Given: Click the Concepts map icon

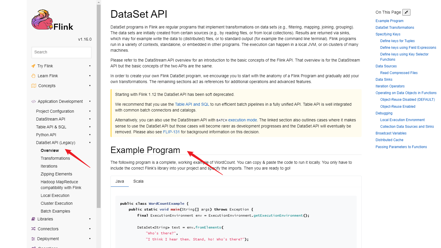Looking at the screenshot, I should pos(34,86).
